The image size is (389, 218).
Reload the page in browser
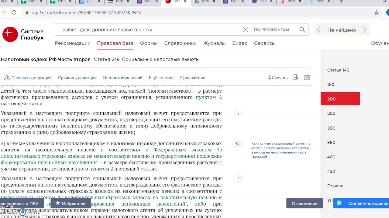pos(14,12)
